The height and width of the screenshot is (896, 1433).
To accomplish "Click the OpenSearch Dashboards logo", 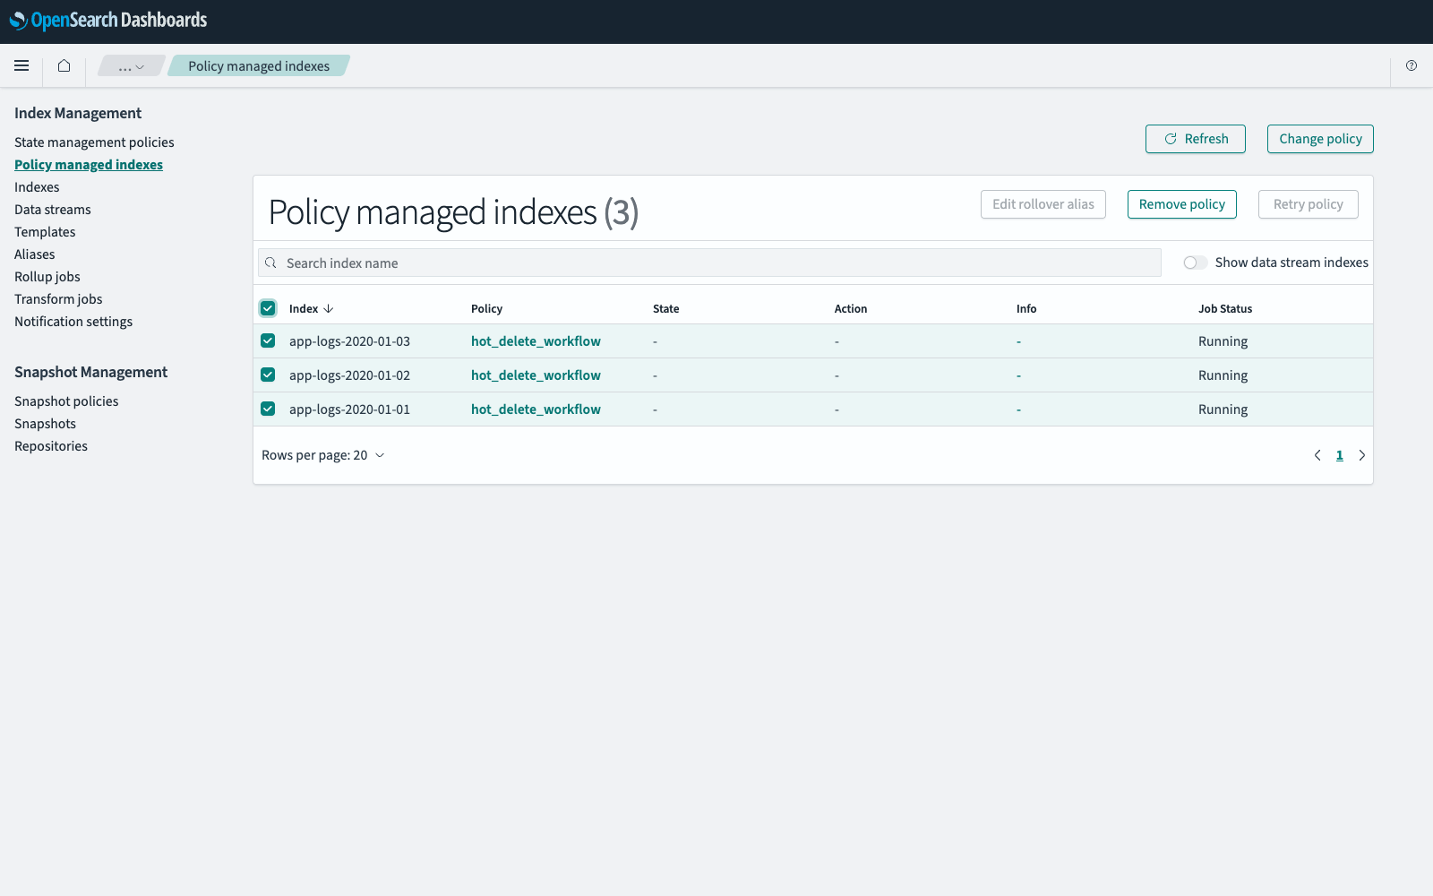I will point(108,20).
